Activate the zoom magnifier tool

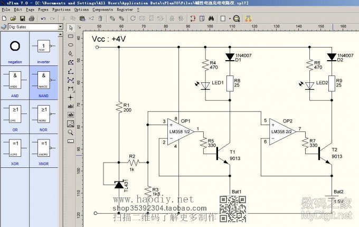[x=71, y=133]
